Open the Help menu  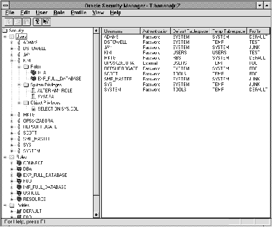[115, 13]
